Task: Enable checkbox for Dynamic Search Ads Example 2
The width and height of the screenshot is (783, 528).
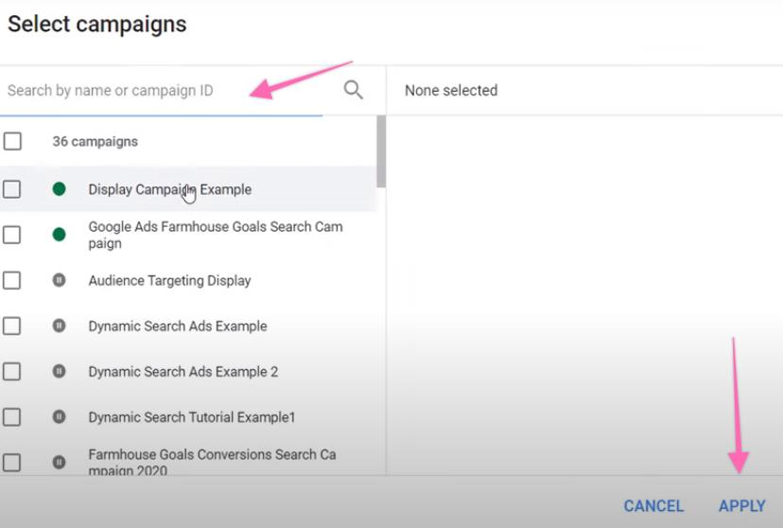Action: coord(12,372)
